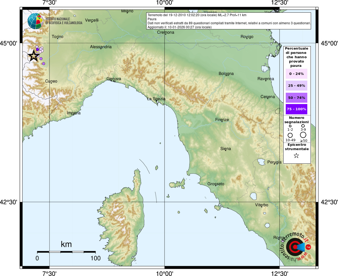Click the 'Dati non verificati' line in the header
The width and height of the screenshot is (338, 276).
229,23
